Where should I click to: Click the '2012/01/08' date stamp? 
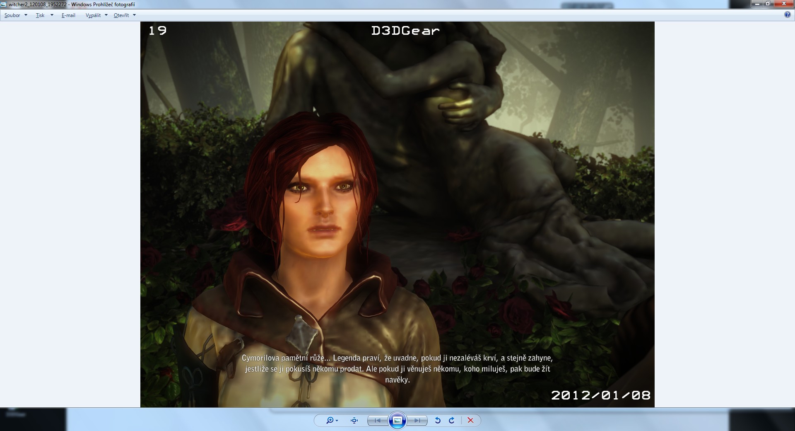click(601, 395)
